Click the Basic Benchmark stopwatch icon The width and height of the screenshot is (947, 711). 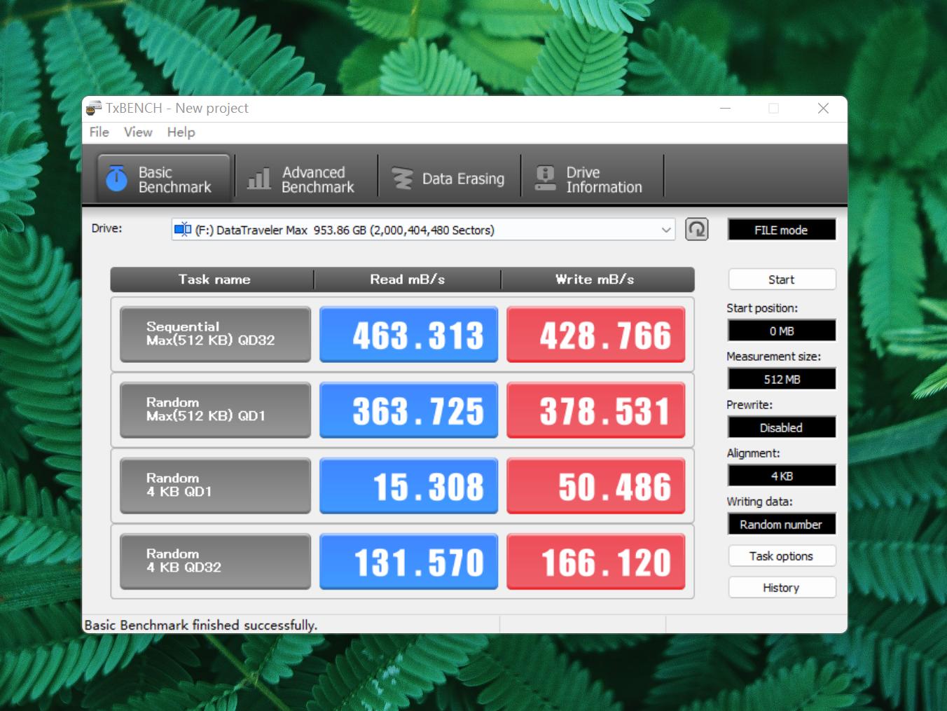[116, 179]
